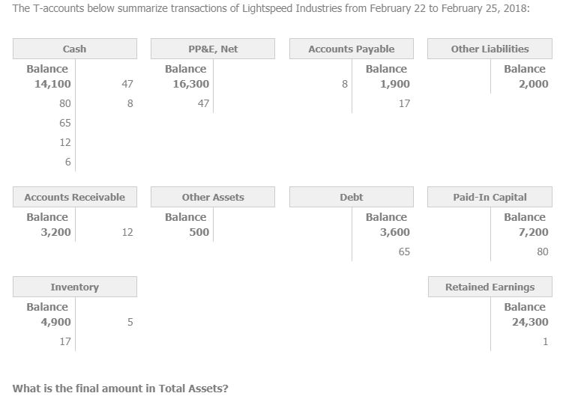Select the Retained Earnings balance 24,300
The height and width of the screenshot is (402, 566).
tap(529, 322)
